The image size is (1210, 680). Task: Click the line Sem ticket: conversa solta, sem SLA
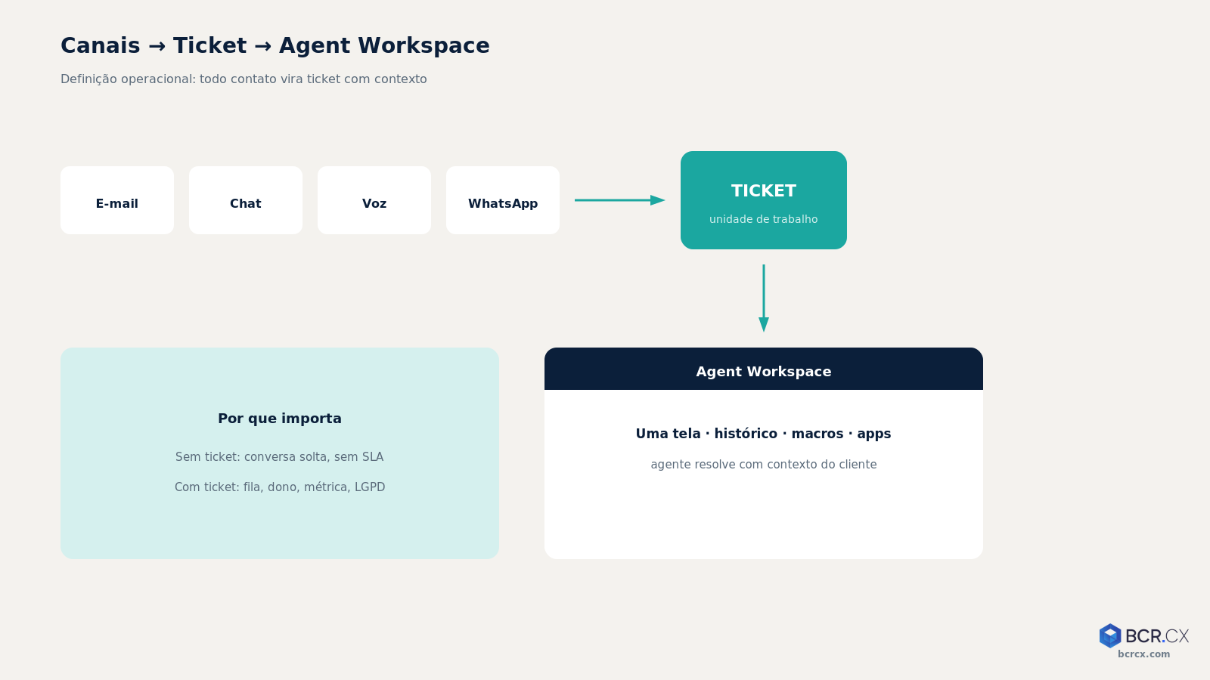click(x=280, y=457)
